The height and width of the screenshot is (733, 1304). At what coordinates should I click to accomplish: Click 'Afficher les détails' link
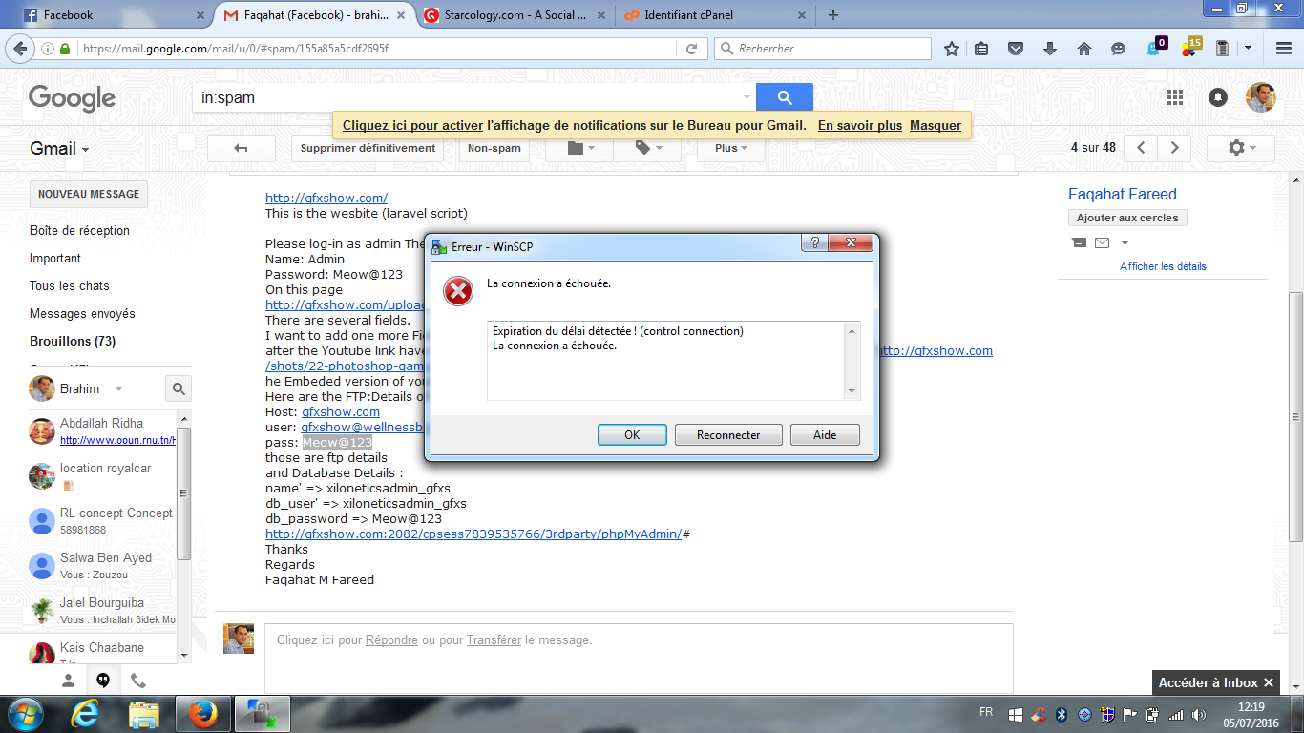(1163, 266)
